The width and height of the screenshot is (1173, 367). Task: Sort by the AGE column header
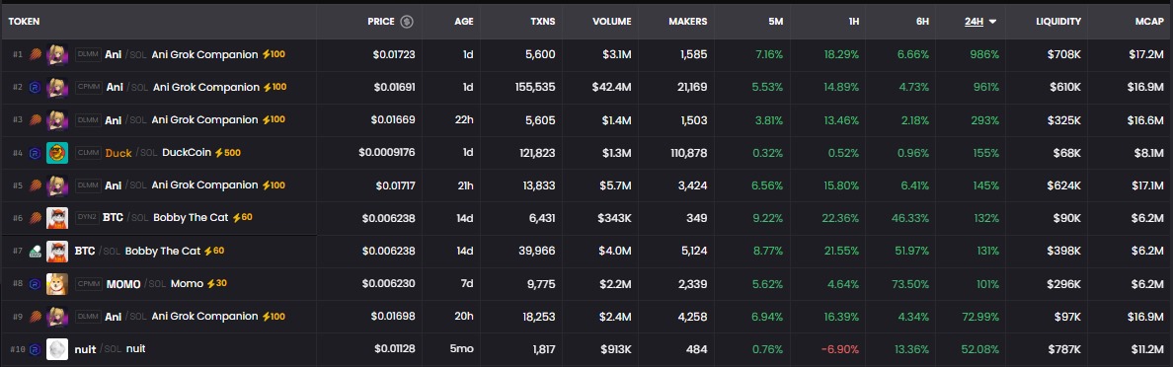coord(464,22)
